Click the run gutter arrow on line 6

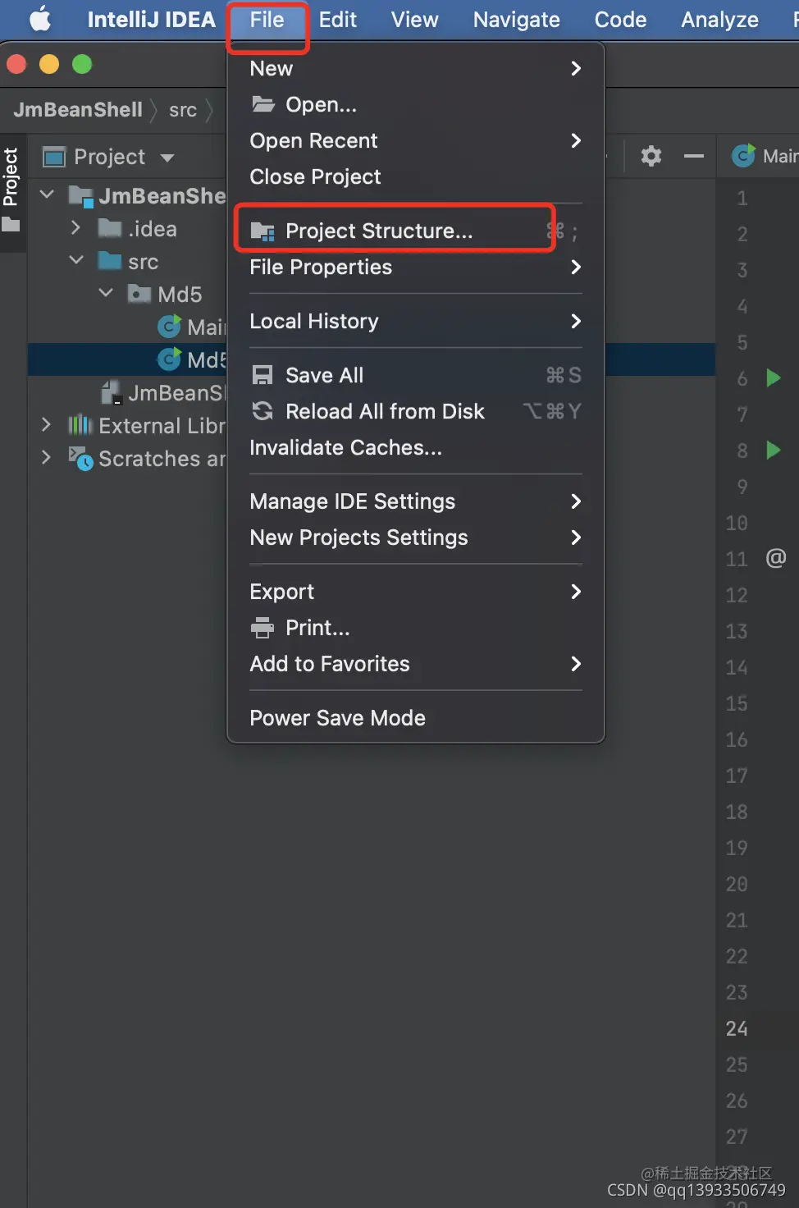click(x=773, y=378)
